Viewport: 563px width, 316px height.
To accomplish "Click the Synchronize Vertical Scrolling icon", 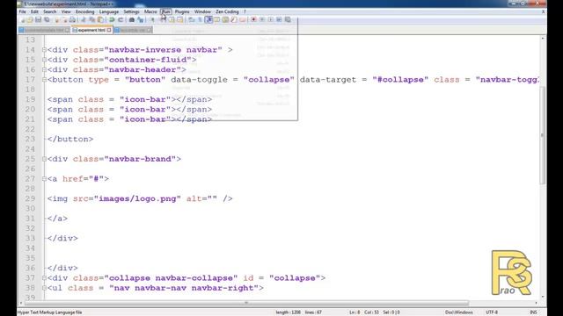I will [172, 19].
